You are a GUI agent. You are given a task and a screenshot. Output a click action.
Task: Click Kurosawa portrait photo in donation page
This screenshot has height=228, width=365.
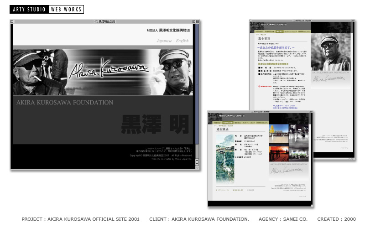pos(330,52)
